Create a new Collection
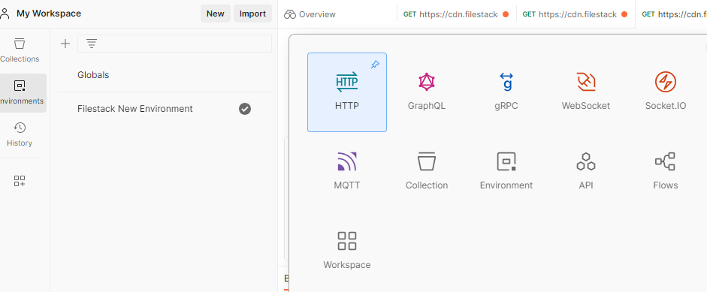The height and width of the screenshot is (292, 707). tap(427, 172)
